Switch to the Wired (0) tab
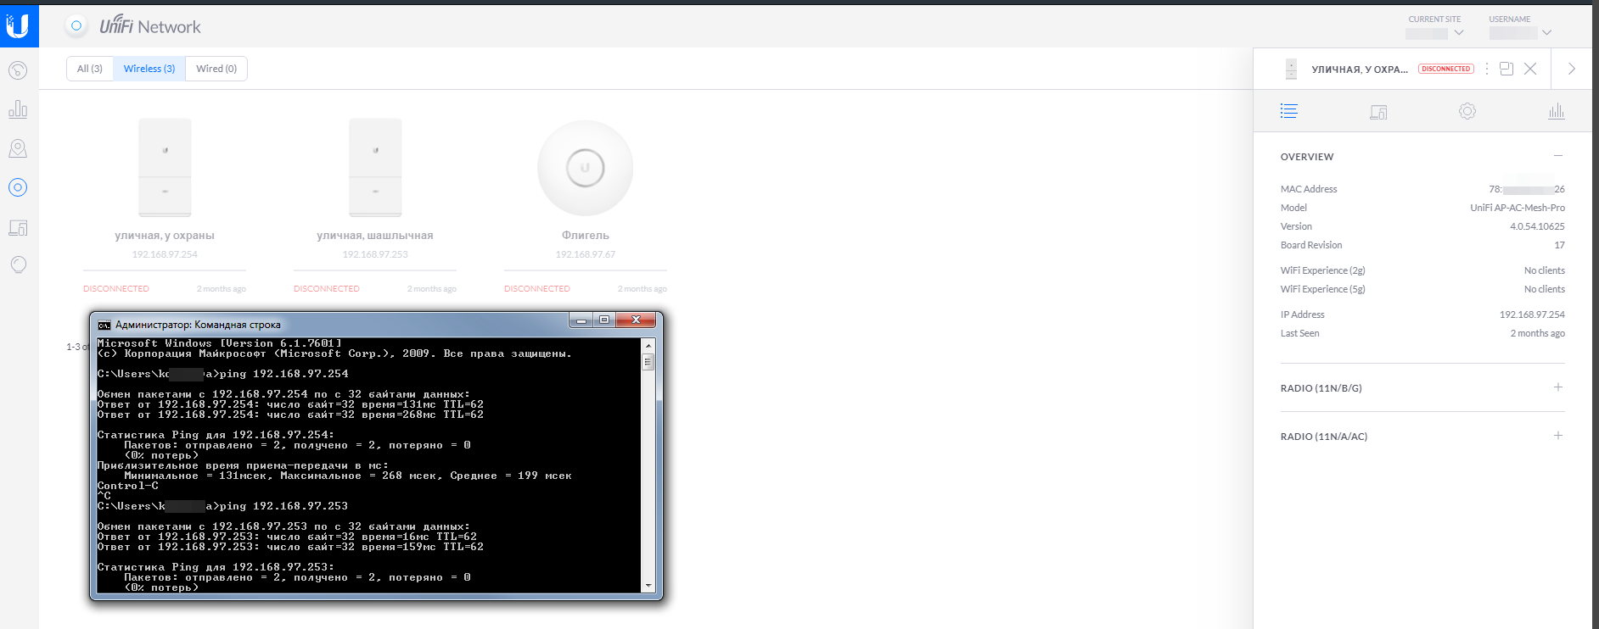This screenshot has height=629, width=1599. coord(216,69)
